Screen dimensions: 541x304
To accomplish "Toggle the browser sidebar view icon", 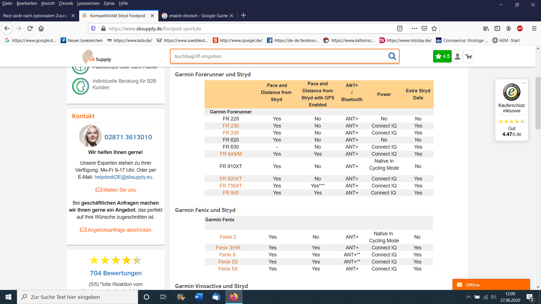I will 497,28.
